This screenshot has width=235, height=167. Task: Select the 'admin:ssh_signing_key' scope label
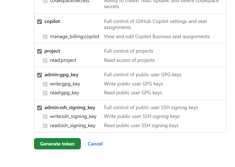(70, 108)
